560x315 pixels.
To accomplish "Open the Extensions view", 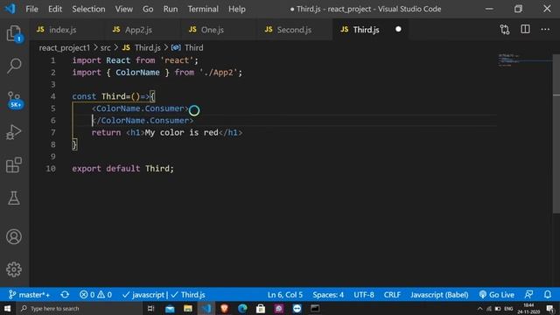I will (14, 165).
